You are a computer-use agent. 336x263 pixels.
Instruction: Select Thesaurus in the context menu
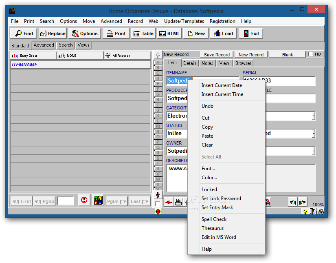212,228
